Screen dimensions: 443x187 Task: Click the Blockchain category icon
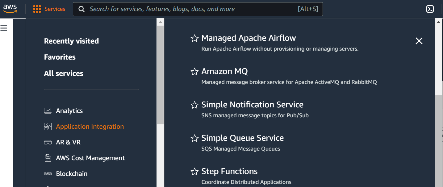coord(48,174)
